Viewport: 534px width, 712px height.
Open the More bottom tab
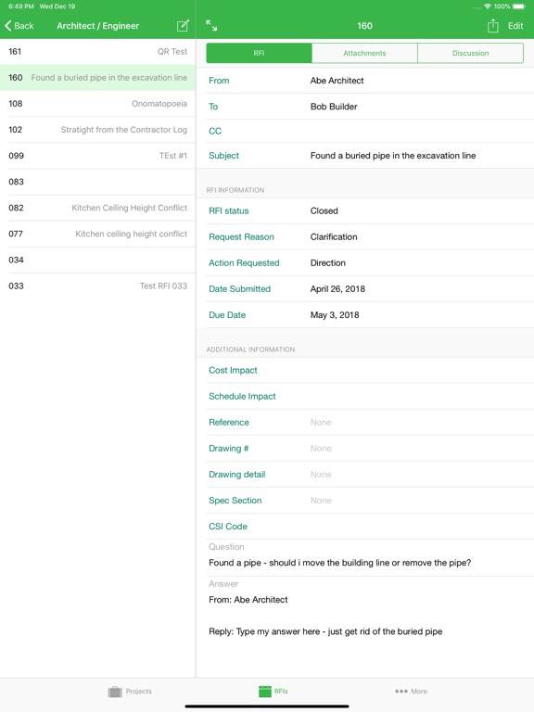[411, 691]
